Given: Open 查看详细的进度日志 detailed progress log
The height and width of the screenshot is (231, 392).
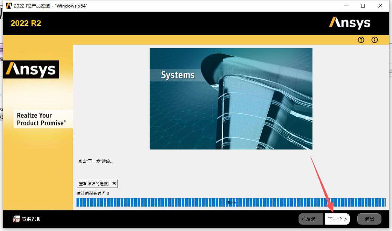Looking at the screenshot, I should pos(98,183).
